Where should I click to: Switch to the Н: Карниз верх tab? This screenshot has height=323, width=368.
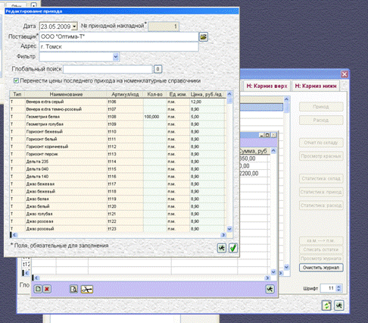(x=267, y=86)
